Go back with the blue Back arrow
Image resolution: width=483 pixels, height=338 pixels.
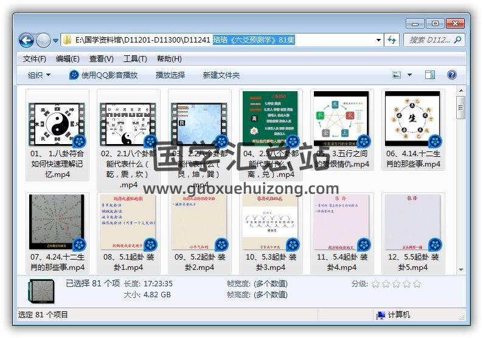coord(26,40)
